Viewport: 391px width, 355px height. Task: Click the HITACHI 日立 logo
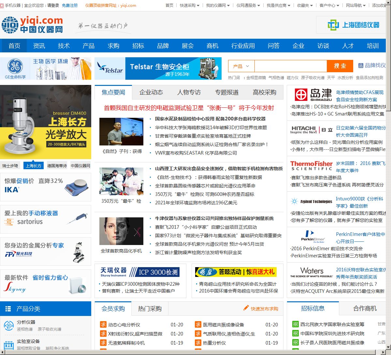click(311, 130)
